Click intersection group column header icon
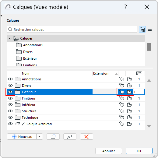Viewport: 158px width, 158px height. (139, 73)
